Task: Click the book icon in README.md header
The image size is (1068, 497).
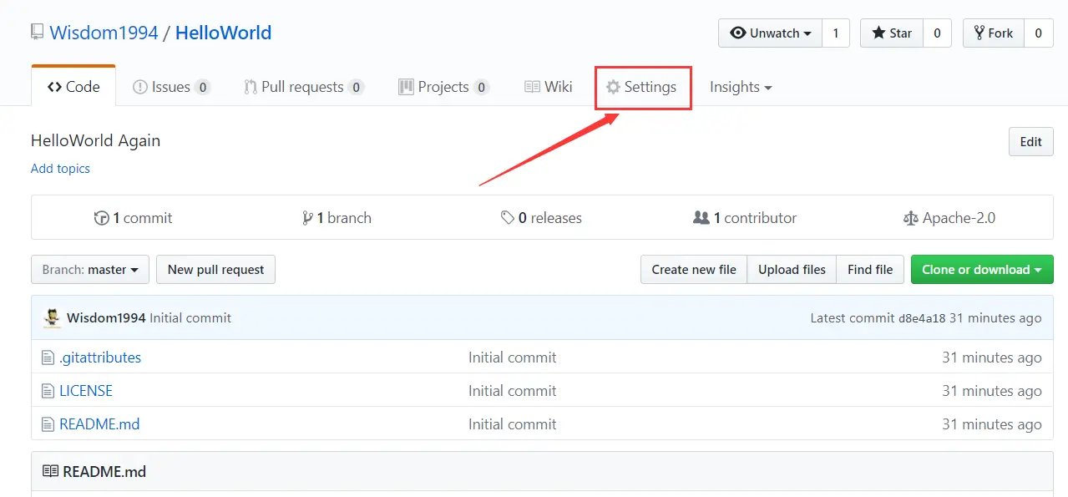Action: pos(50,472)
